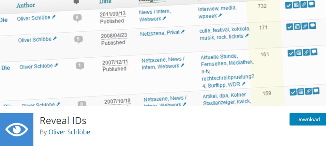
Task: Click the paperclip icon in the ID 159 row
Action: tap(308, 91)
